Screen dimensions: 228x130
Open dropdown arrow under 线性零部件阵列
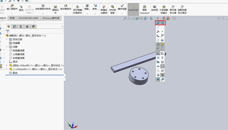point(43,14)
